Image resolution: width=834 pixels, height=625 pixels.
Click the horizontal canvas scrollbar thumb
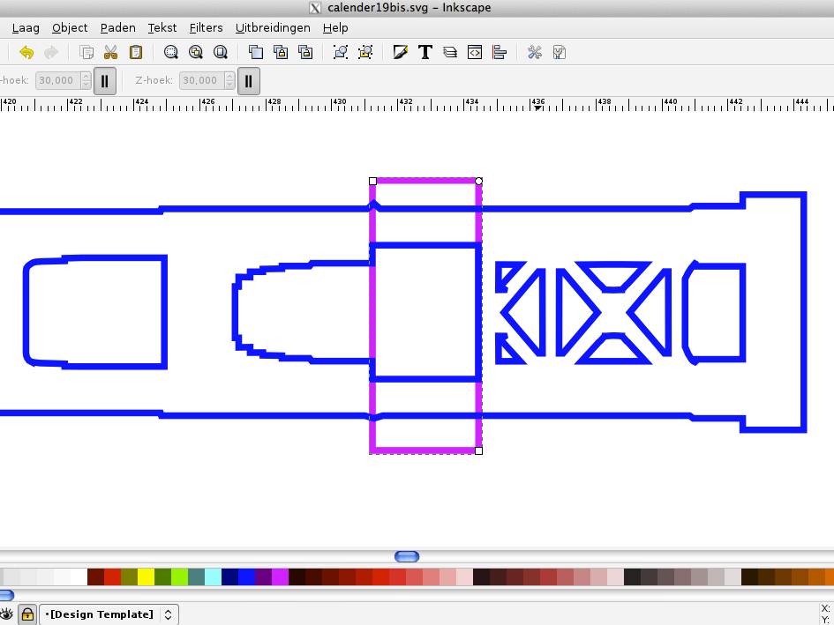(407, 556)
